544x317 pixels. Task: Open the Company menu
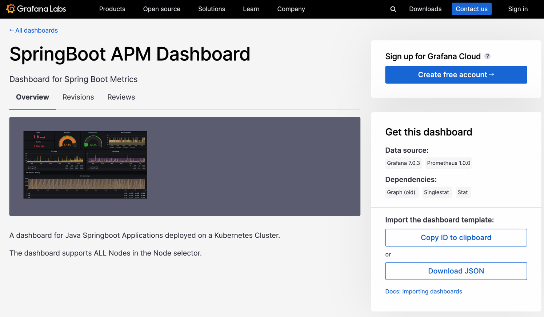tap(291, 9)
